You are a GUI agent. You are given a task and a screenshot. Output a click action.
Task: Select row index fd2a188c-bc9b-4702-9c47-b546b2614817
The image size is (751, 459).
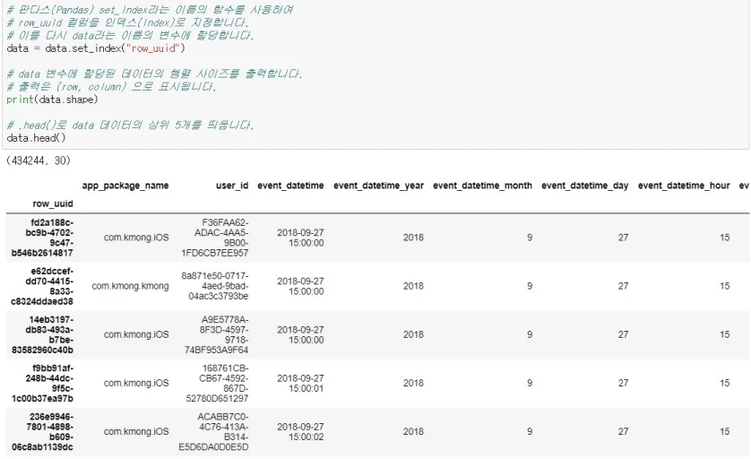42,238
